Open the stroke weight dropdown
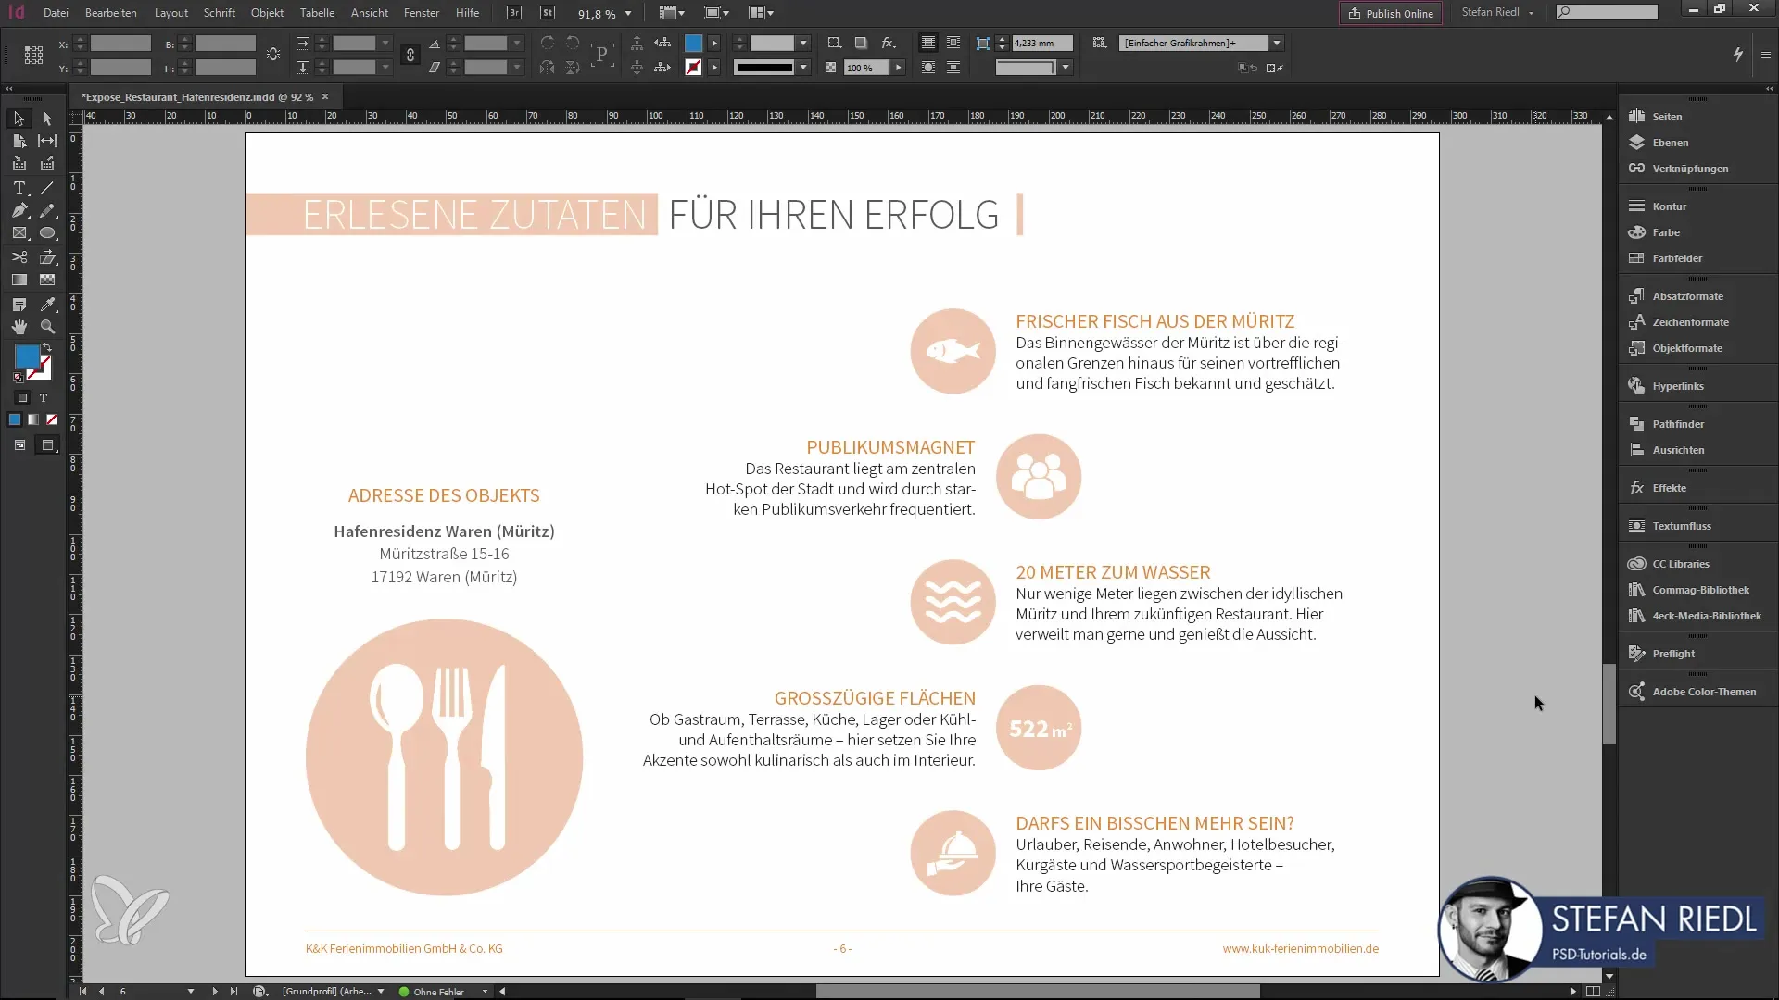 (803, 44)
